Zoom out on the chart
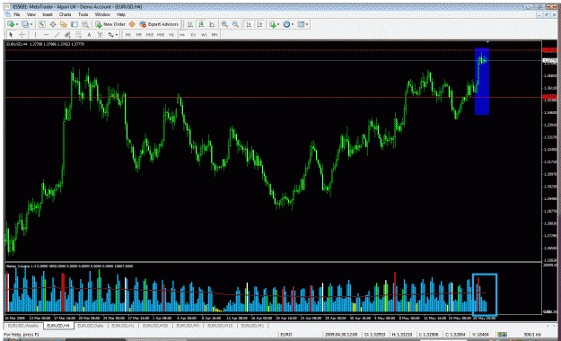The height and width of the screenshot is (341, 561). tap(235, 24)
